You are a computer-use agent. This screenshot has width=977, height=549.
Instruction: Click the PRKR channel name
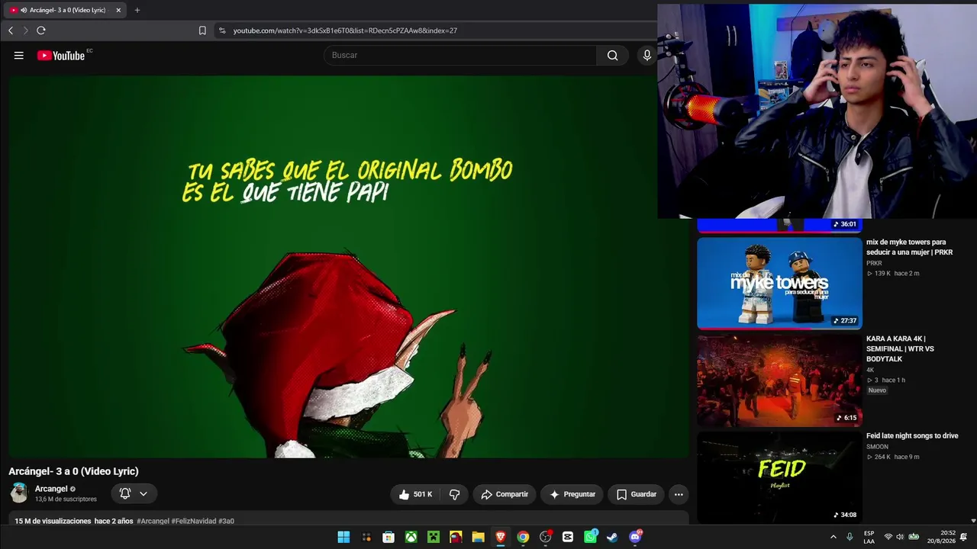(874, 263)
